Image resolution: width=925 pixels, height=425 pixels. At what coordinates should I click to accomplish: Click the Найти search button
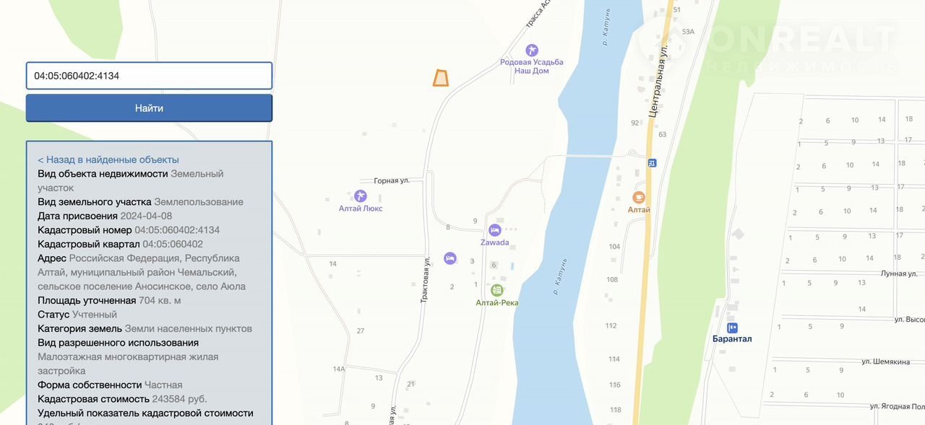pos(149,108)
